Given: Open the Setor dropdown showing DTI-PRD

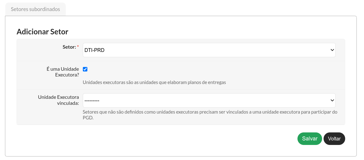Looking at the screenshot, I should point(209,50).
